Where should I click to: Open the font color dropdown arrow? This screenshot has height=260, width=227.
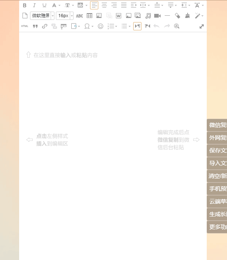point(59,6)
